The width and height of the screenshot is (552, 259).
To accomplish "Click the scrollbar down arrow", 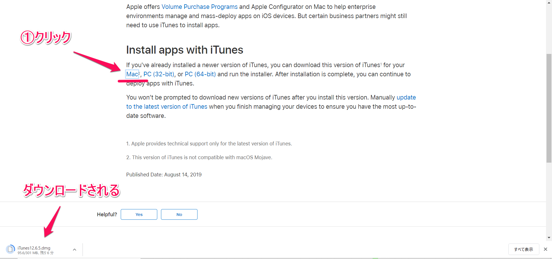I will click(x=549, y=237).
